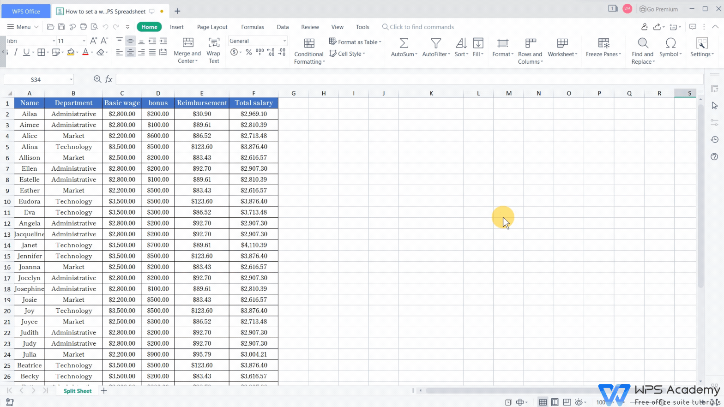
Task: Open the font size dropdown
Action: click(84, 41)
